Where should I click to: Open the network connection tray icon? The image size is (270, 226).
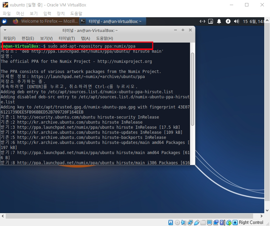(202, 21)
